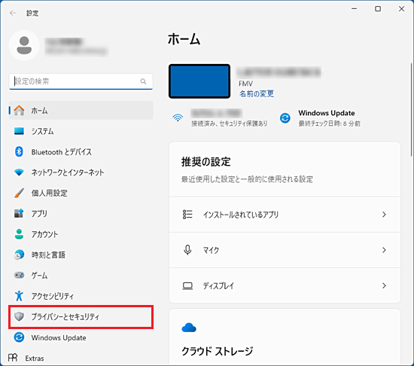The image size is (414, 366).
Task: Expand the ディスプレイ row chevron
Action: point(384,285)
